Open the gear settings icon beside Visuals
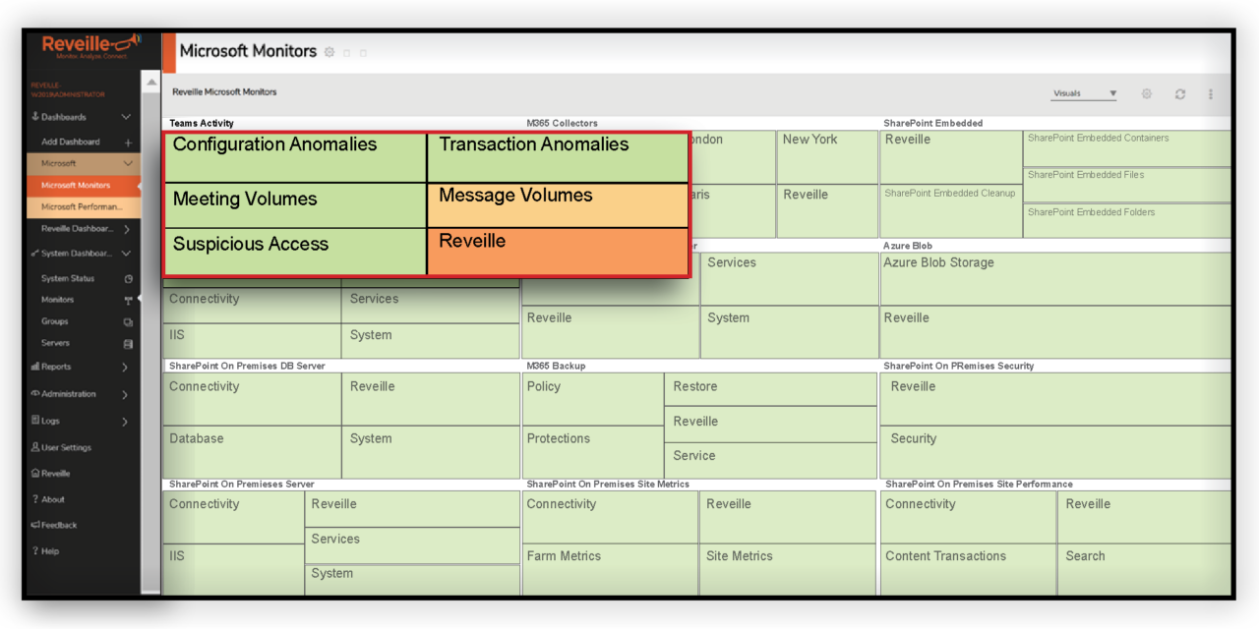The image size is (1259, 629). tap(1146, 94)
